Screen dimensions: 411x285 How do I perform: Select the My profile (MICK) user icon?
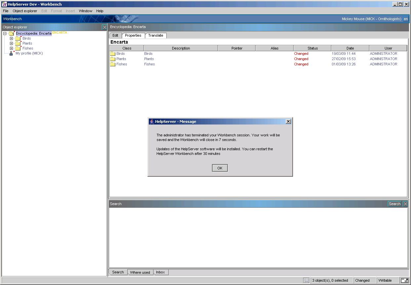point(11,53)
